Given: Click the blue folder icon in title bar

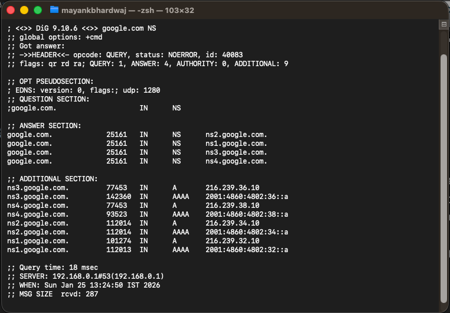Looking at the screenshot, I should [x=54, y=10].
